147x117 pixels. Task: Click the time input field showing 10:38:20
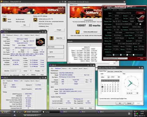tap(131, 93)
